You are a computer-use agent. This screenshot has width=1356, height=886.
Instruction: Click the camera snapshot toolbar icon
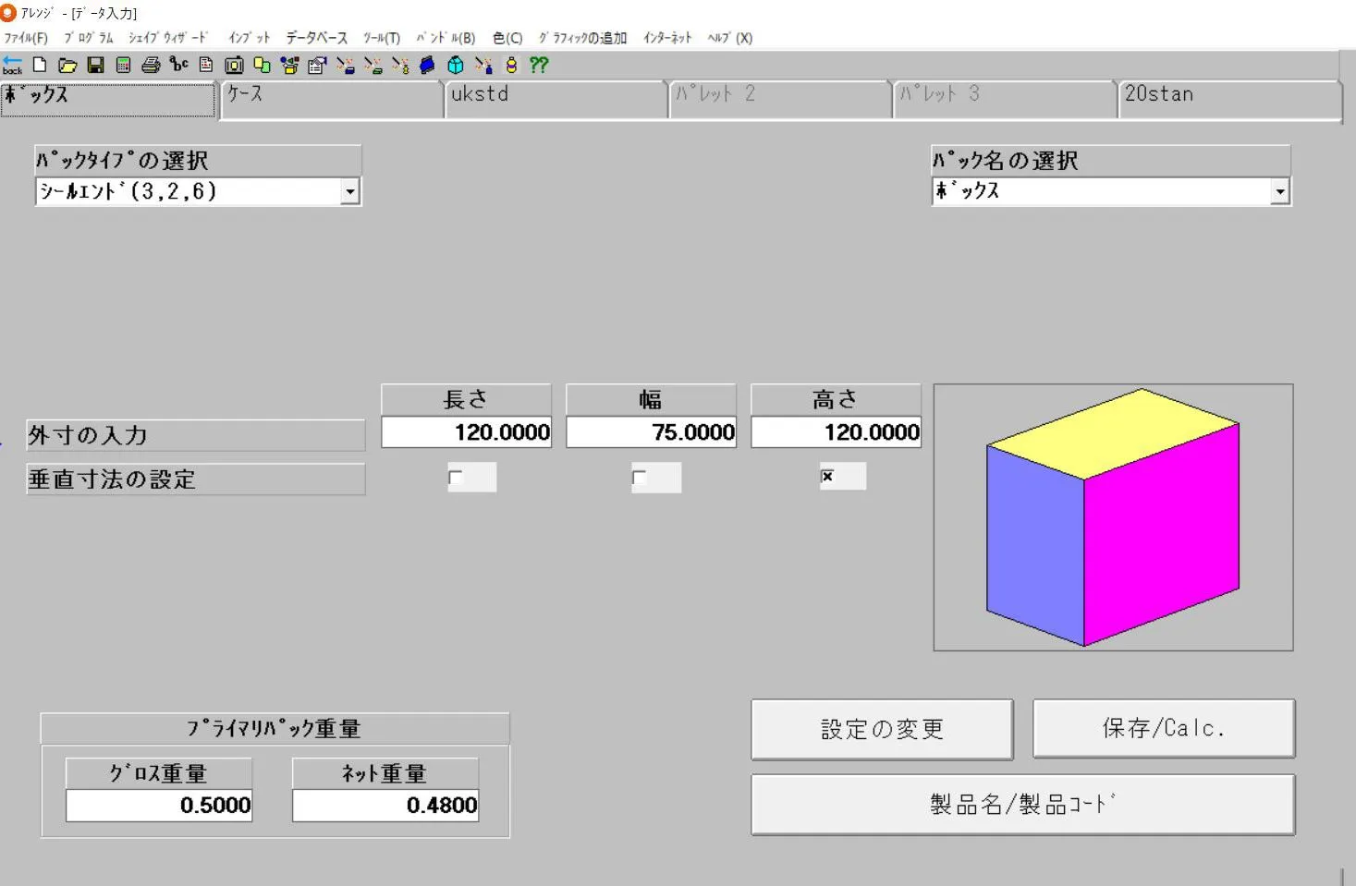pyautogui.click(x=234, y=66)
